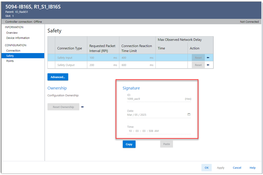Reset Safety Input network delay
The width and height of the screenshot is (263, 175).
198,58
